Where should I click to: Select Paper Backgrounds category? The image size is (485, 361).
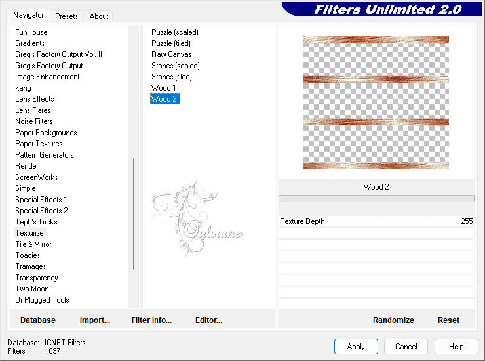click(x=46, y=133)
